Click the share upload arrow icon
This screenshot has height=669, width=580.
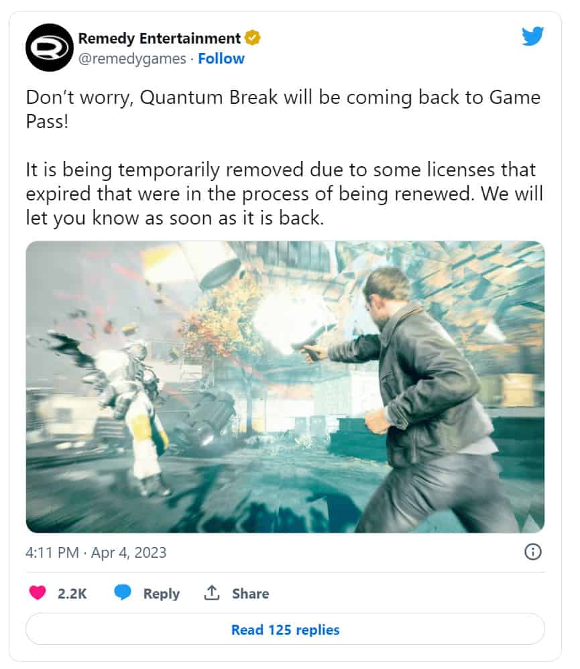212,593
